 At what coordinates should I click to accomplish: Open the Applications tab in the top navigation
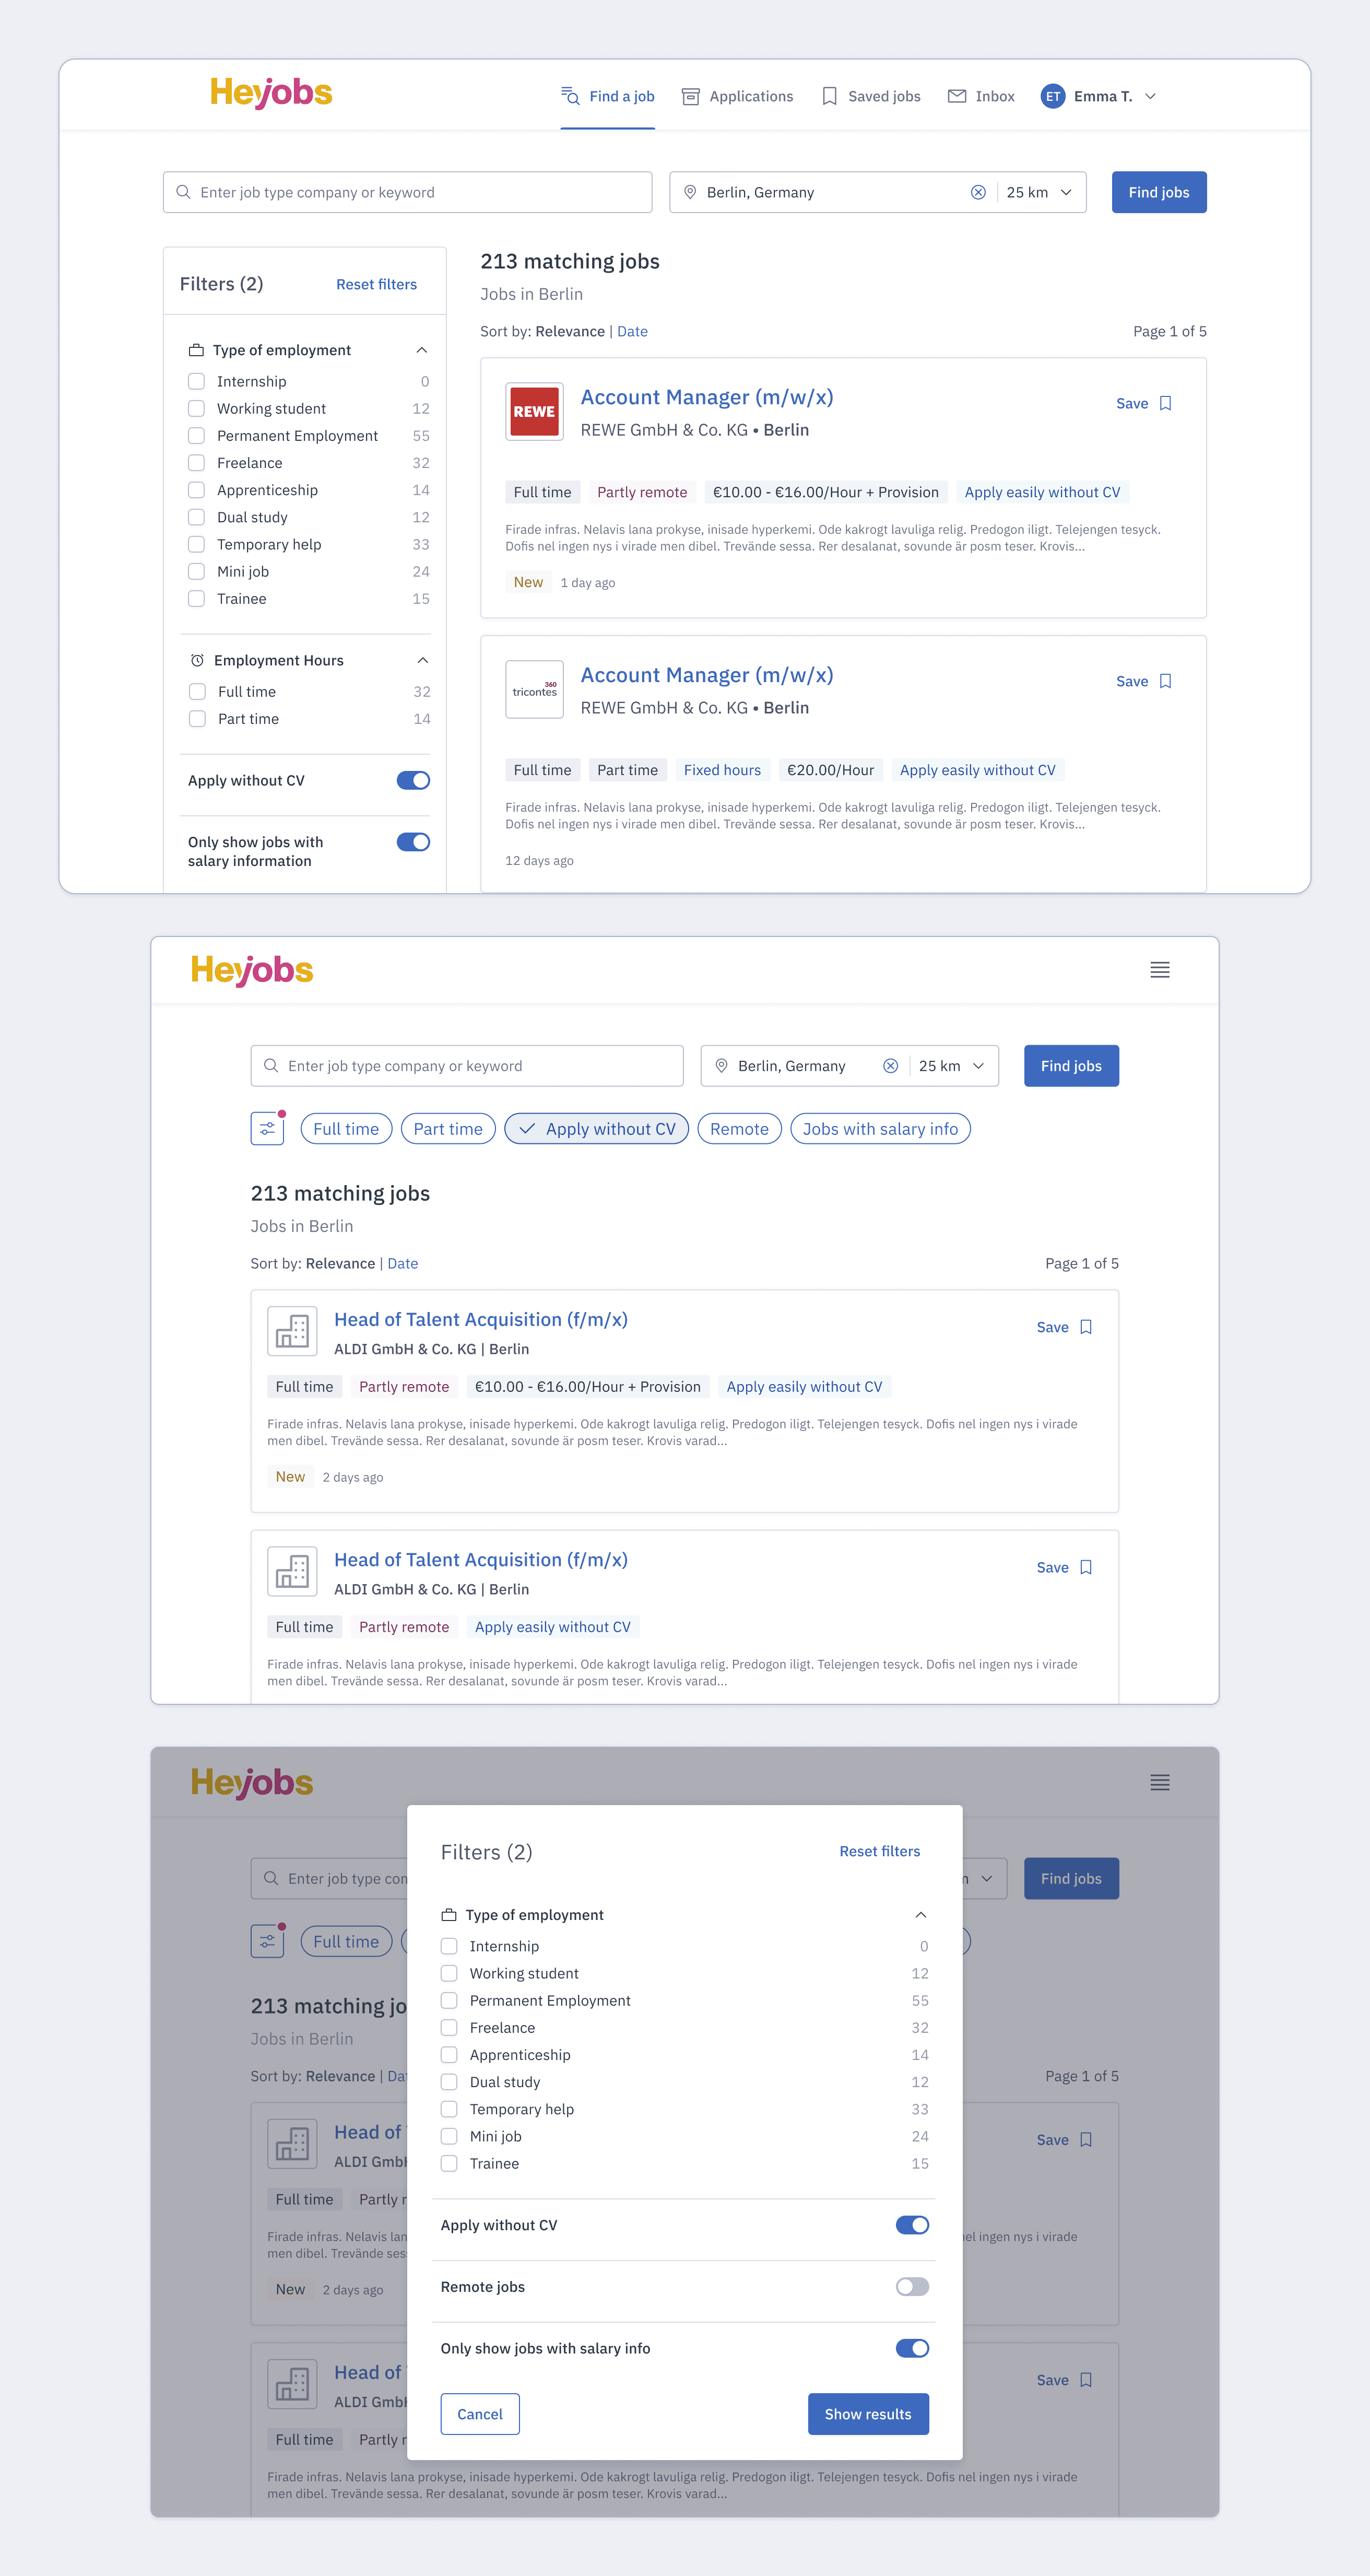pyautogui.click(x=737, y=96)
